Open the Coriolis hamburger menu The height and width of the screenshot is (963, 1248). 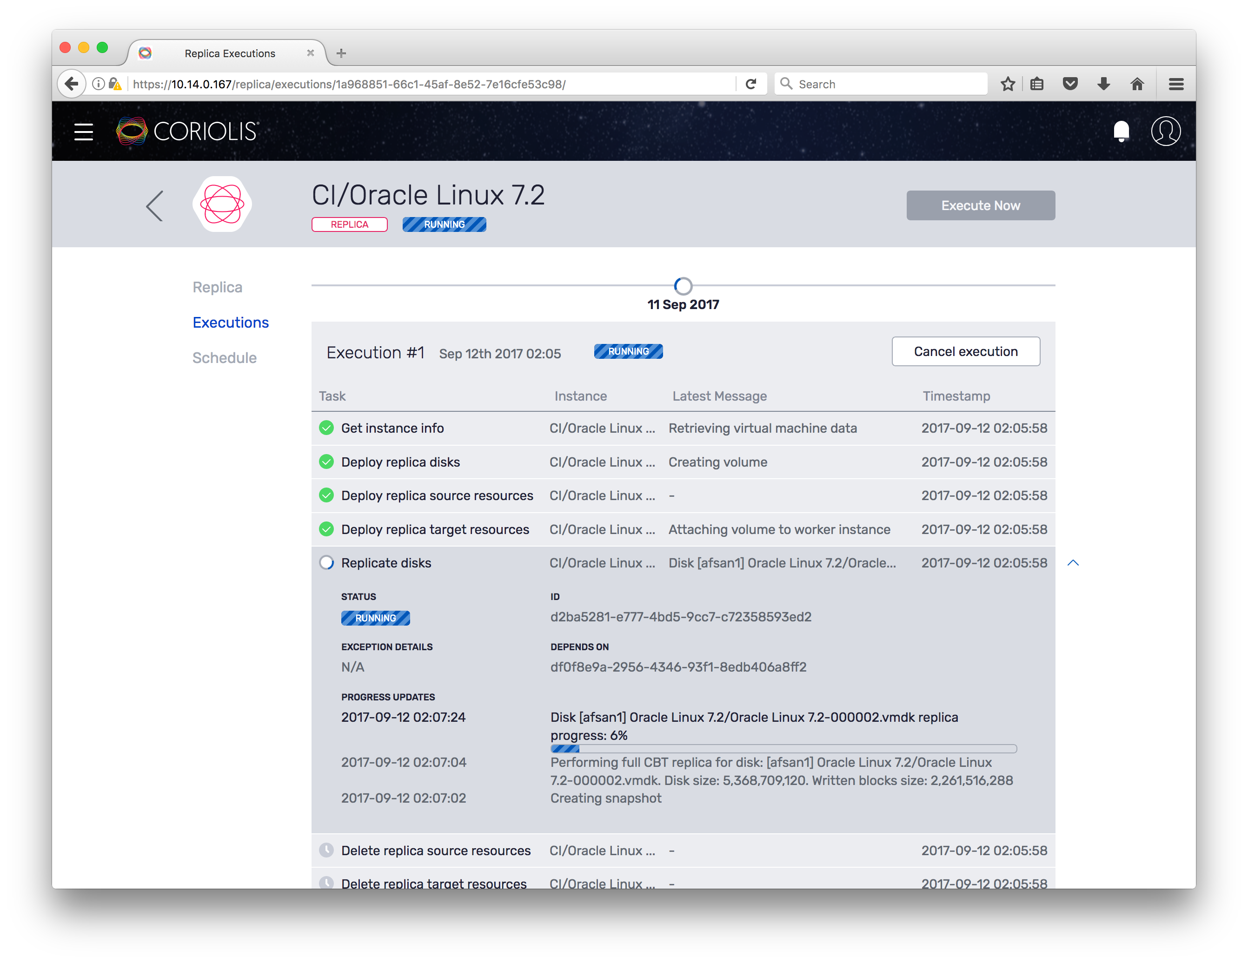83,132
